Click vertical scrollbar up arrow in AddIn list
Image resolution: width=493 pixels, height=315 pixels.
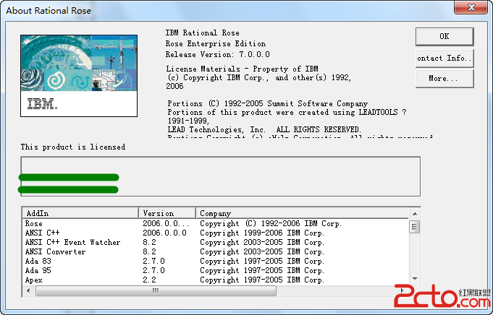click(x=415, y=214)
